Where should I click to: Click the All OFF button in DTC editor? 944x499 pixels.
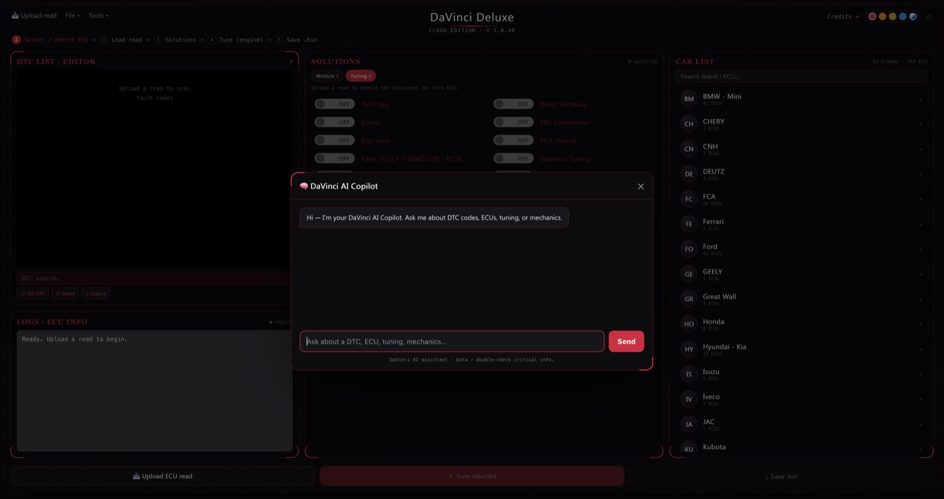[x=33, y=293]
